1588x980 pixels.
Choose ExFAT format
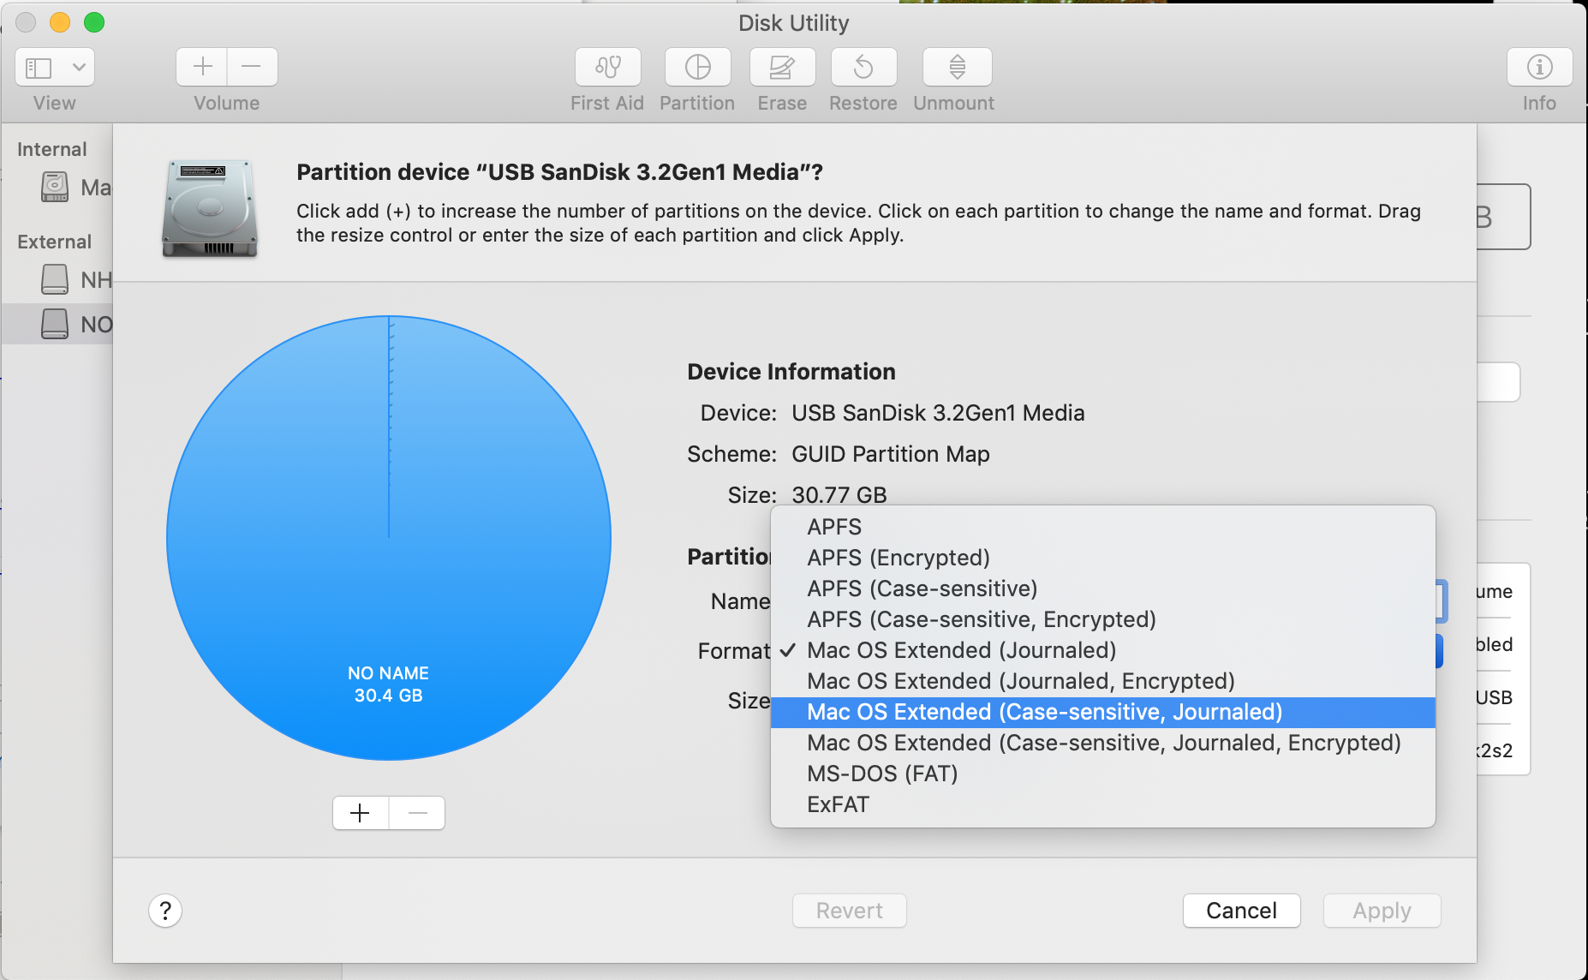[1103, 804]
